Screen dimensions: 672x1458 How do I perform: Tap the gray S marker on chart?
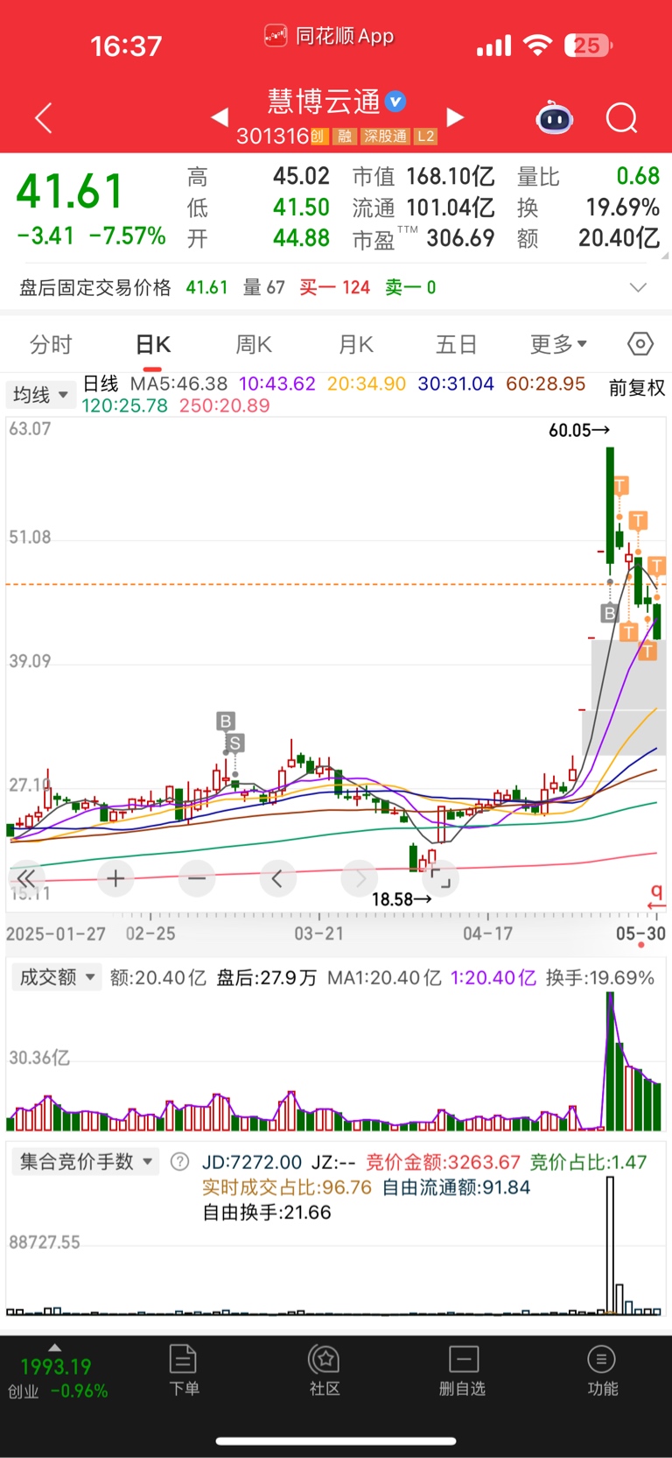(x=234, y=743)
